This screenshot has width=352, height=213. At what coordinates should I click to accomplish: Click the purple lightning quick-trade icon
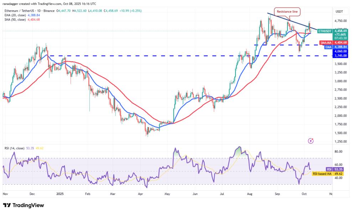(x=311, y=141)
